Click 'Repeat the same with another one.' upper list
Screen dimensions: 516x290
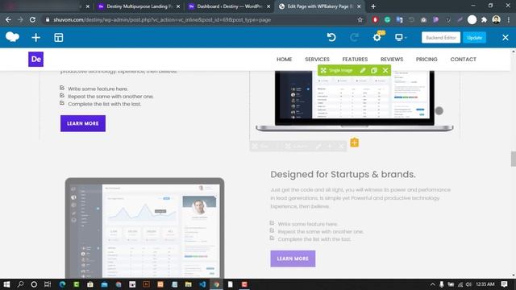[110, 97]
